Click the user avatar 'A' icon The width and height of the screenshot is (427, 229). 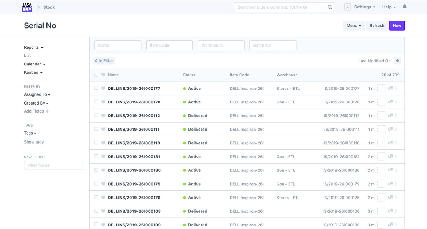pyautogui.click(x=347, y=7)
